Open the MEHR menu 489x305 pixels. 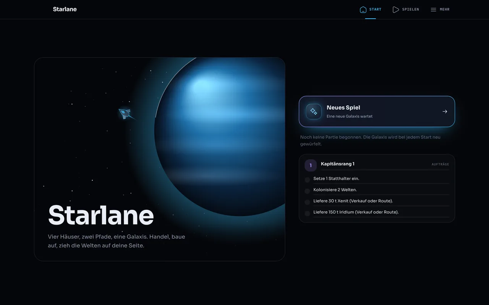pos(440,10)
